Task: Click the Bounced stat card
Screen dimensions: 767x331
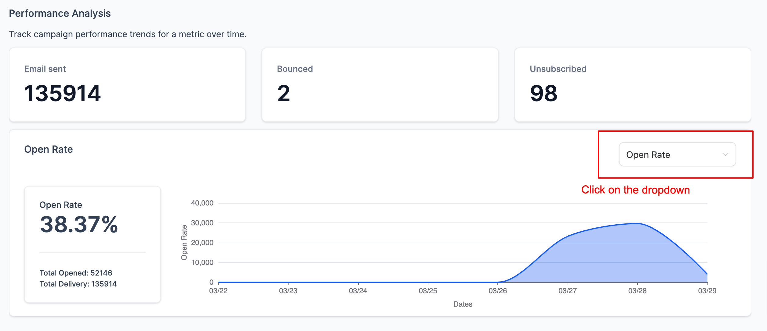Action: tap(380, 85)
